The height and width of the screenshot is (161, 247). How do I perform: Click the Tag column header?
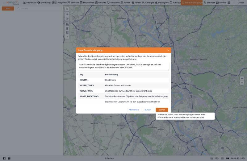click(x=81, y=75)
